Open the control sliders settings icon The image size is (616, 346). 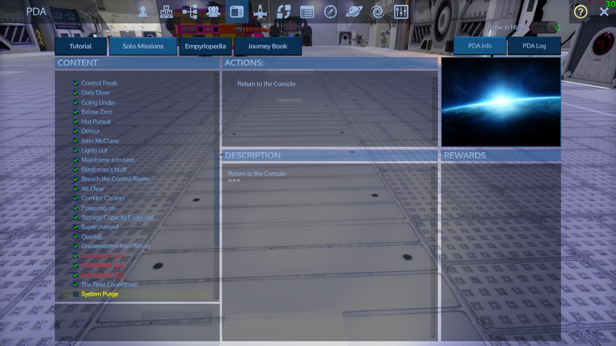[401, 12]
